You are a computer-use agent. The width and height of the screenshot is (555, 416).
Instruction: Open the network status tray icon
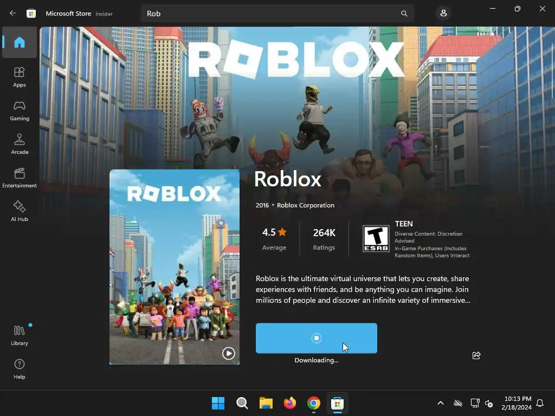475,403
